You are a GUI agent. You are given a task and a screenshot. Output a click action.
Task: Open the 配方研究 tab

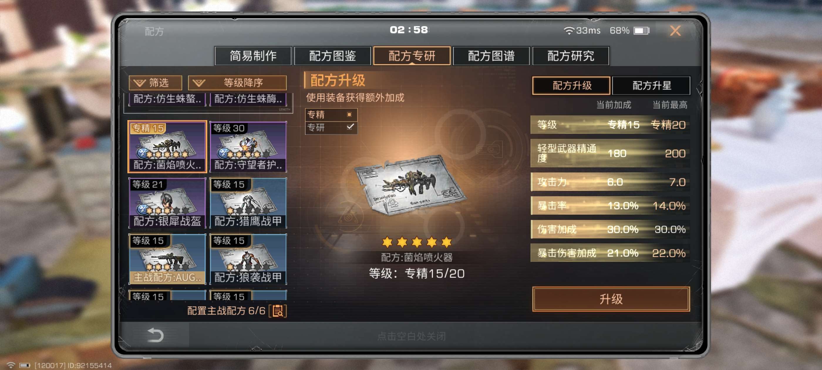click(x=570, y=56)
